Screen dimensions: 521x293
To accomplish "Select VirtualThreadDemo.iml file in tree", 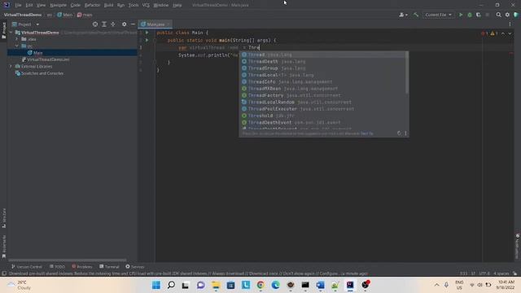I will point(48,59).
